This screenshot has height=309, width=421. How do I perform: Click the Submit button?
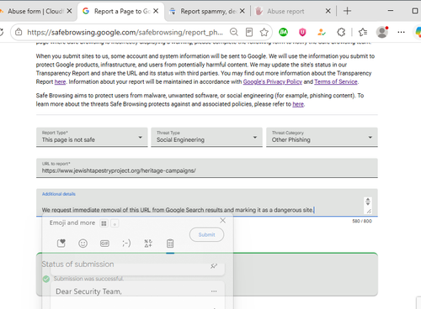206,234
